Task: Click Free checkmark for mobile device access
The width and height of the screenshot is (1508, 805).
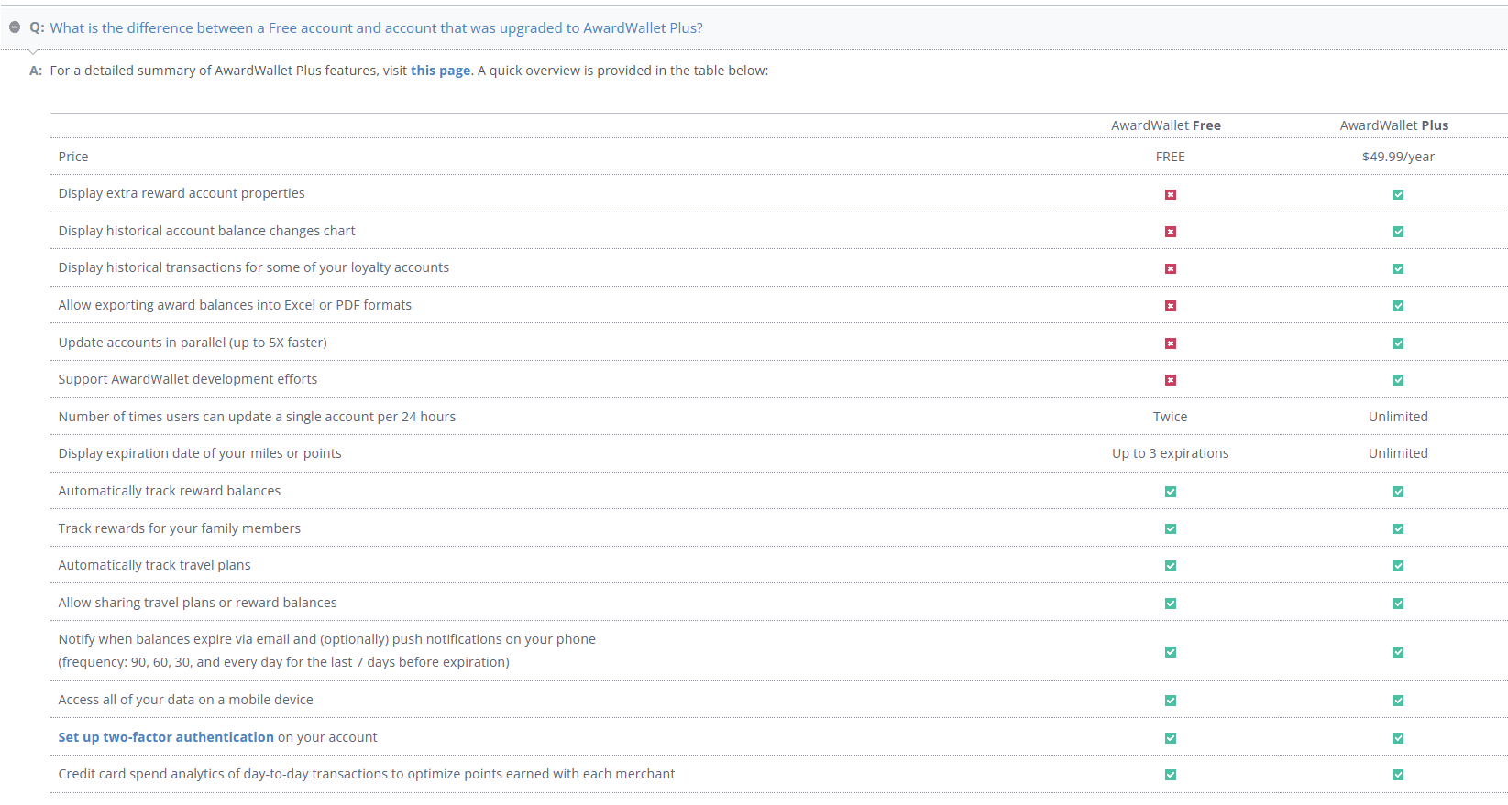Action: click(1171, 701)
